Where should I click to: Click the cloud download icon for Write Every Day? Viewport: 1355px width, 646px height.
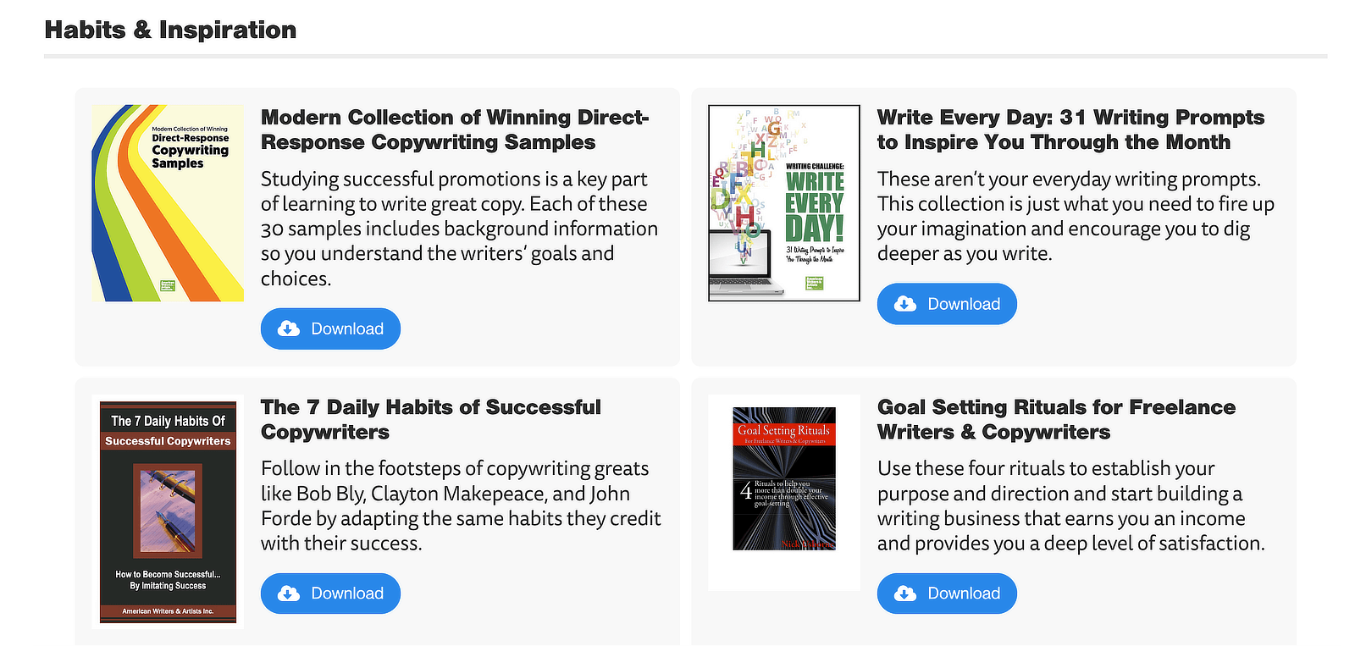click(x=904, y=303)
